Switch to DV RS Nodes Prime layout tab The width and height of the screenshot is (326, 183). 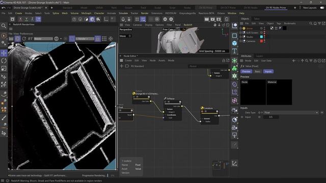pyautogui.click(x=276, y=8)
